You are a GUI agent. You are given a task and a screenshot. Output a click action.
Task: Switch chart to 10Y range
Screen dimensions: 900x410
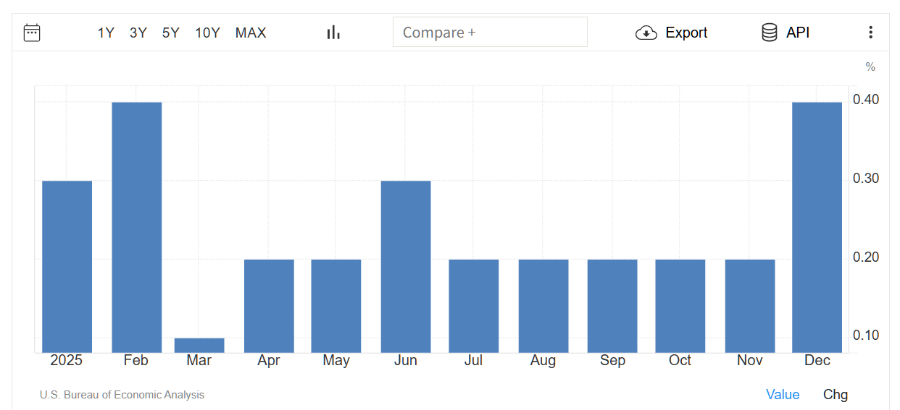pyautogui.click(x=207, y=33)
